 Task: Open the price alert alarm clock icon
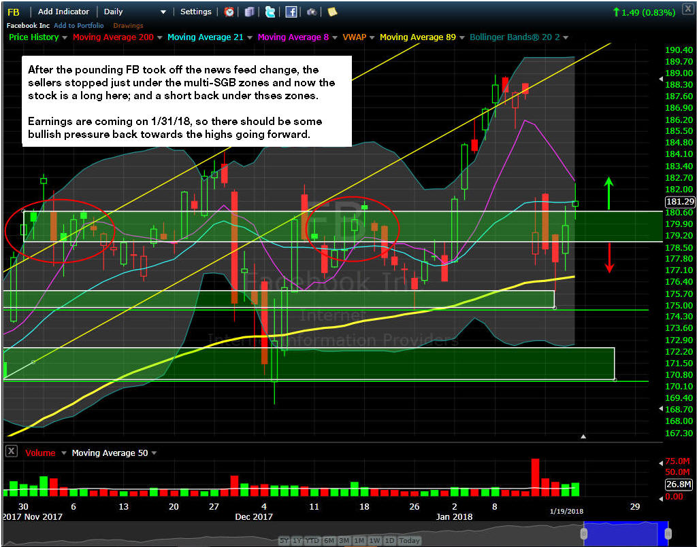tap(229, 12)
